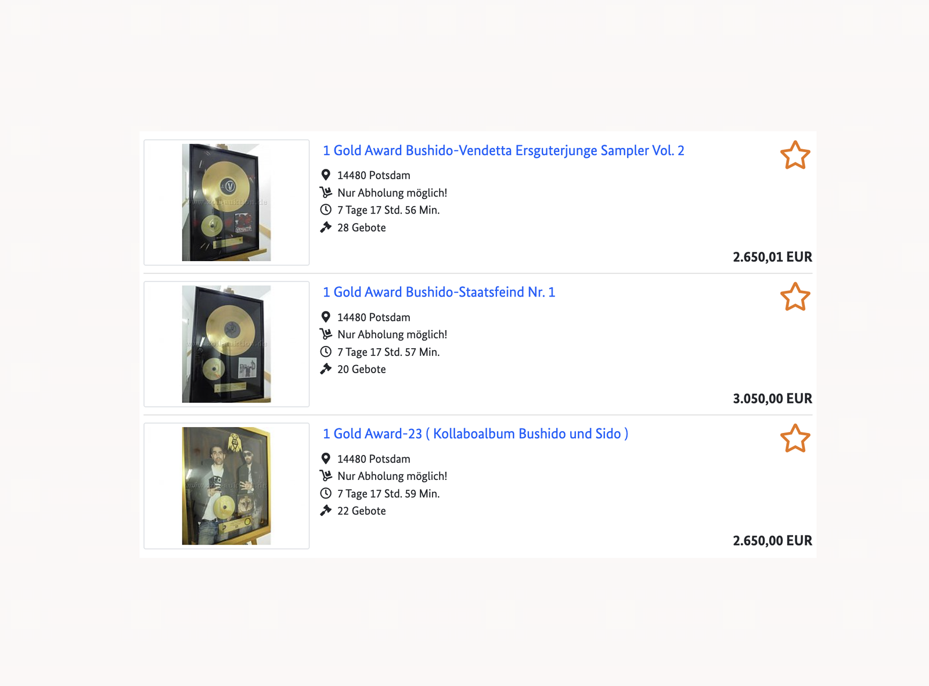The image size is (929, 686).
Task: Open the Bushido-Vendetta Ersguterjunge Sampler Vol. 2 title link
Action: (x=503, y=150)
